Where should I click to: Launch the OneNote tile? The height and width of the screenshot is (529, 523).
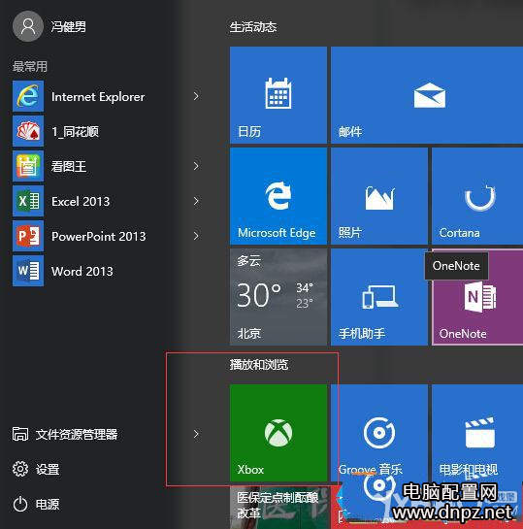pos(477,297)
